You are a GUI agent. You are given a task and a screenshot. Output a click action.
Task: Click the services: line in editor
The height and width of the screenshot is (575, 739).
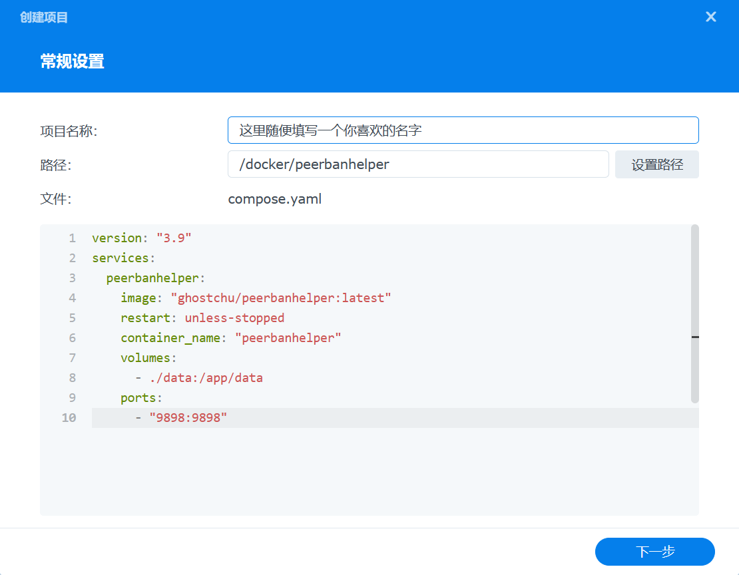123,258
